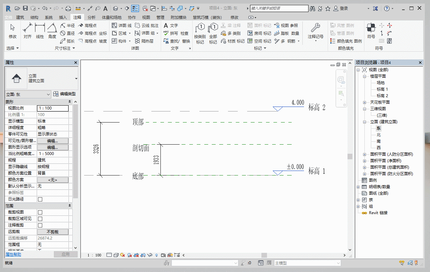Select the 角度 angular dimension tool
The height and width of the screenshot is (272, 430).
click(x=52, y=31)
